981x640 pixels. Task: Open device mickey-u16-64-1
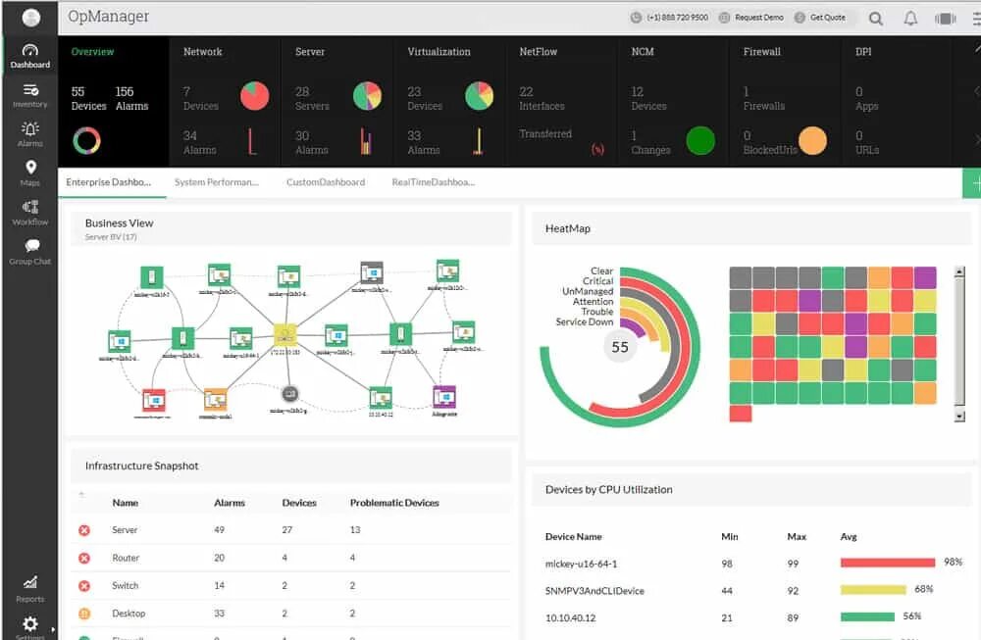pos(581,564)
